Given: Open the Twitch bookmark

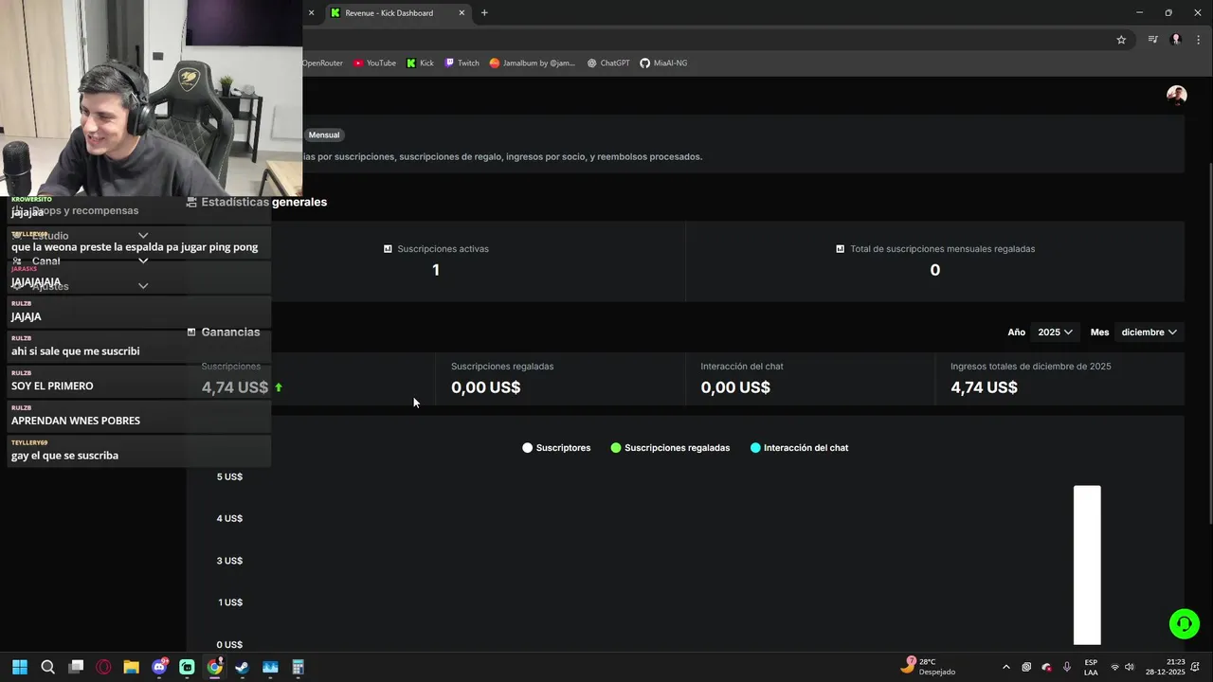Looking at the screenshot, I should [462, 63].
